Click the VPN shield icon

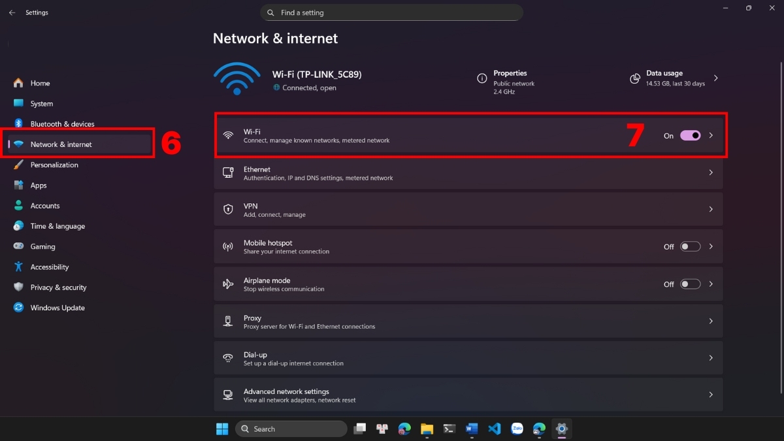(228, 210)
